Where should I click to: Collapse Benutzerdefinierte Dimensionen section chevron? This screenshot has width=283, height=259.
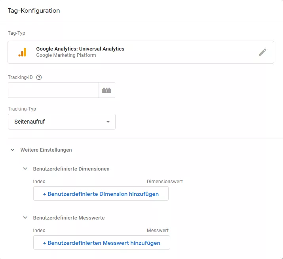click(25, 169)
